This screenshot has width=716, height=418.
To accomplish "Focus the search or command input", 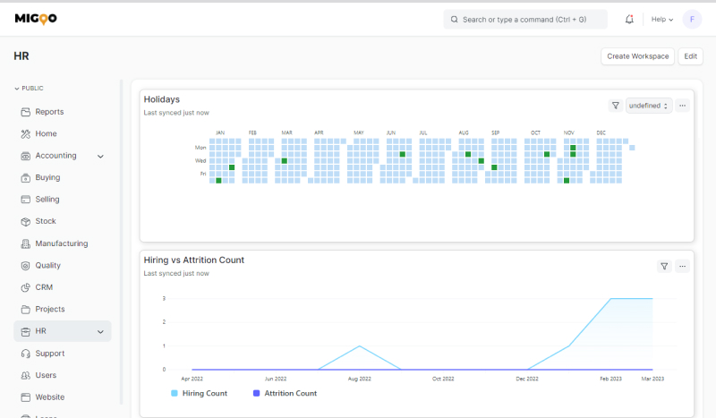I will tap(525, 19).
